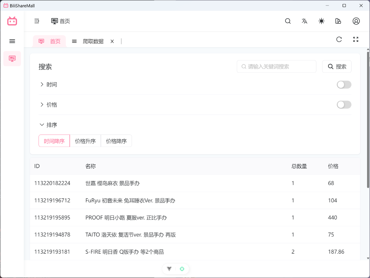Screen dimensions: 370x278
Task: Enable the 价格 filter switch
Action: [x=344, y=105]
